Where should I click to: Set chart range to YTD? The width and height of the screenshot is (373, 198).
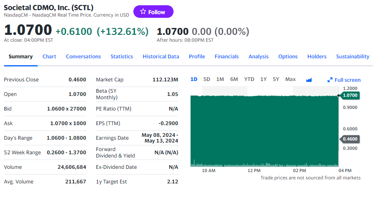coord(249,79)
